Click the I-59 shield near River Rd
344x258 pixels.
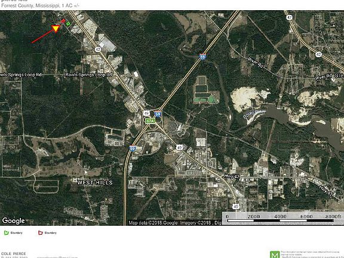tap(202, 57)
